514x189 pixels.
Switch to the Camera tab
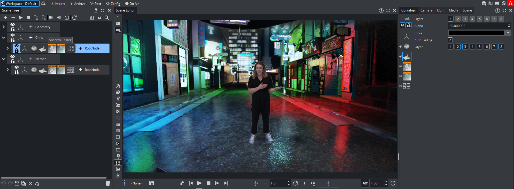coord(426,10)
